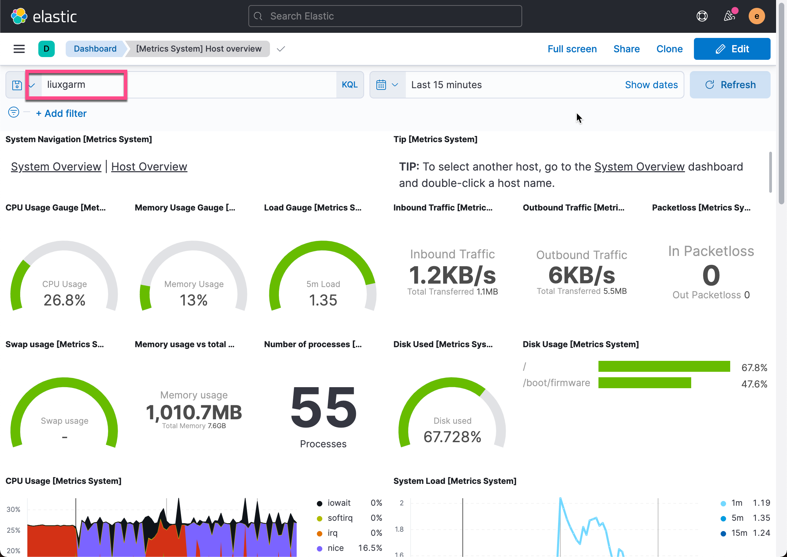787x557 pixels.
Task: Open the newsfeed celebration icon
Action: tap(729, 16)
